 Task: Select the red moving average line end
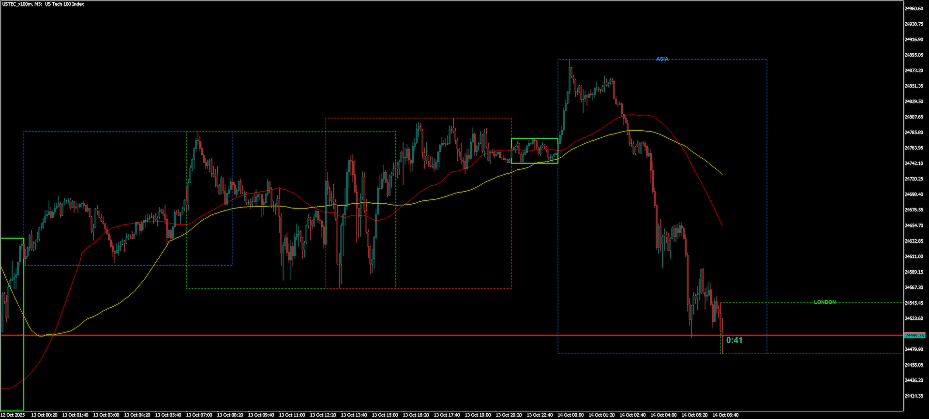click(721, 225)
